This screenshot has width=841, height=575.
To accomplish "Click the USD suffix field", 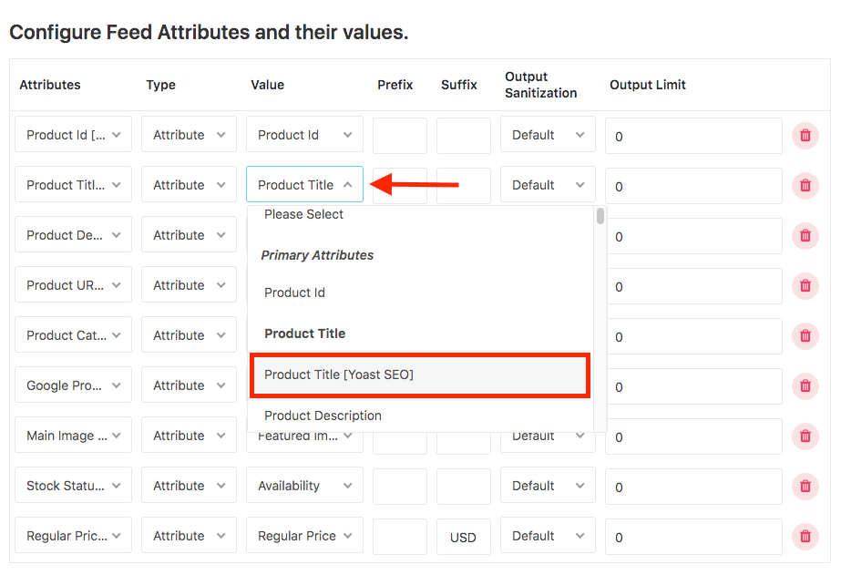I will point(464,537).
